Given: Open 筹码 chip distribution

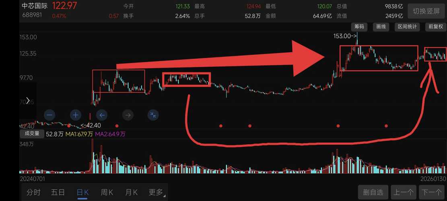Looking at the screenshot, I should [x=359, y=27].
